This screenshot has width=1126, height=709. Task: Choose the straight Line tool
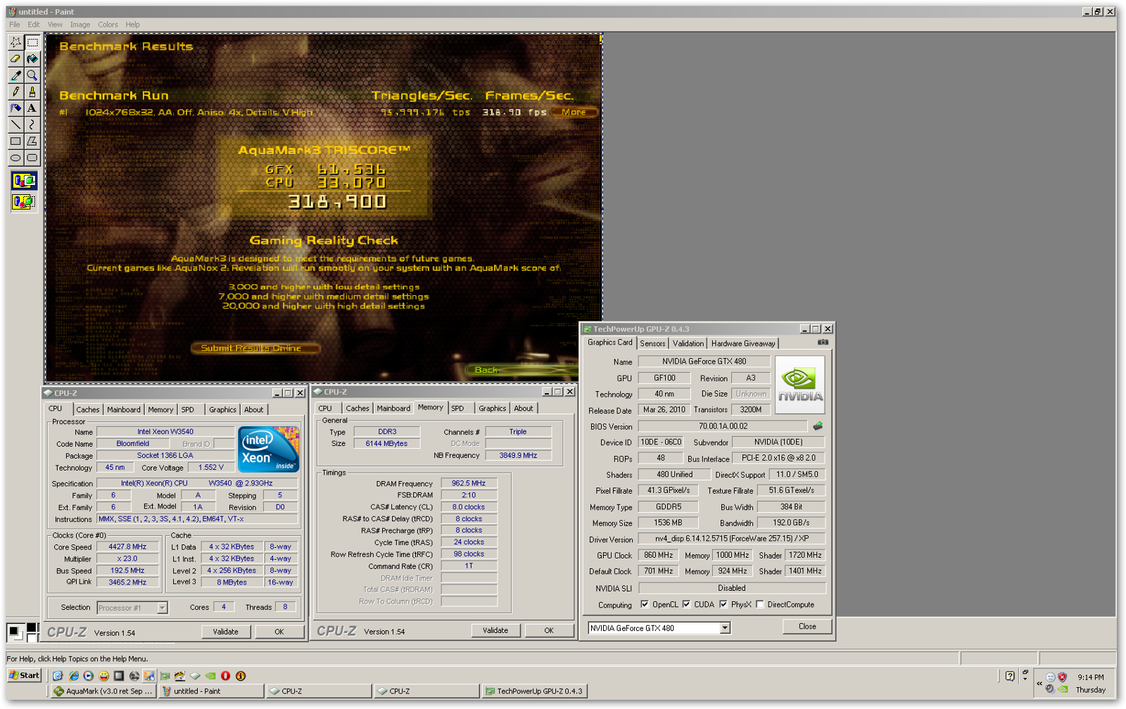[x=15, y=124]
